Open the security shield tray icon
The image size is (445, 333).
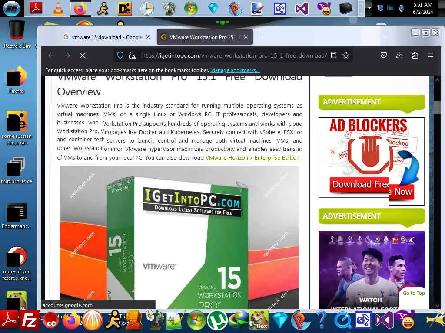[380, 8]
